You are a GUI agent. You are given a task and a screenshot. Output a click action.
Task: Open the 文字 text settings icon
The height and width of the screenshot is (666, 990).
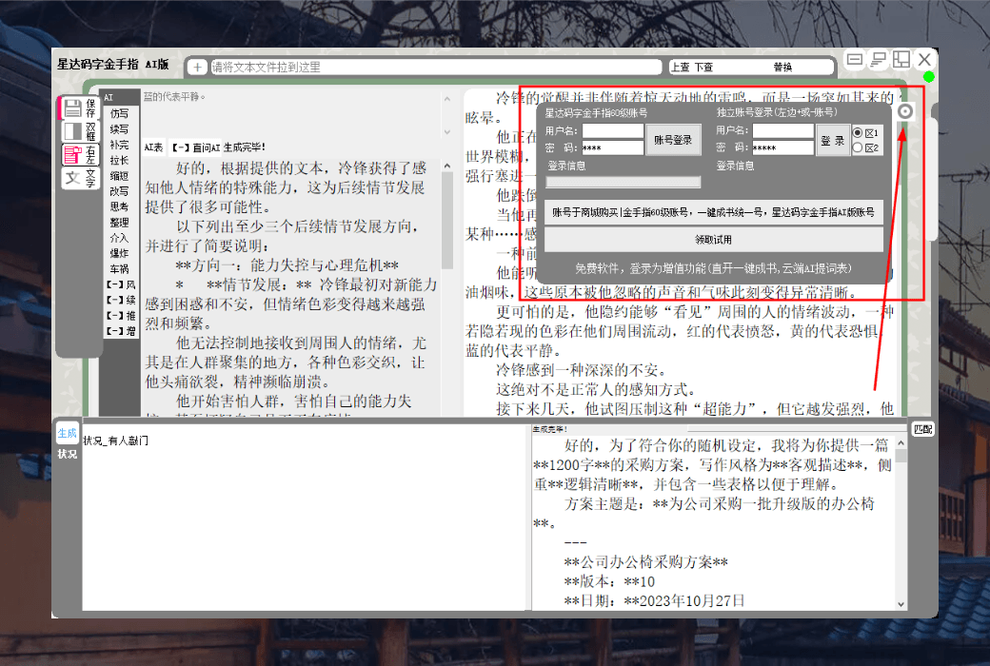click(x=73, y=178)
